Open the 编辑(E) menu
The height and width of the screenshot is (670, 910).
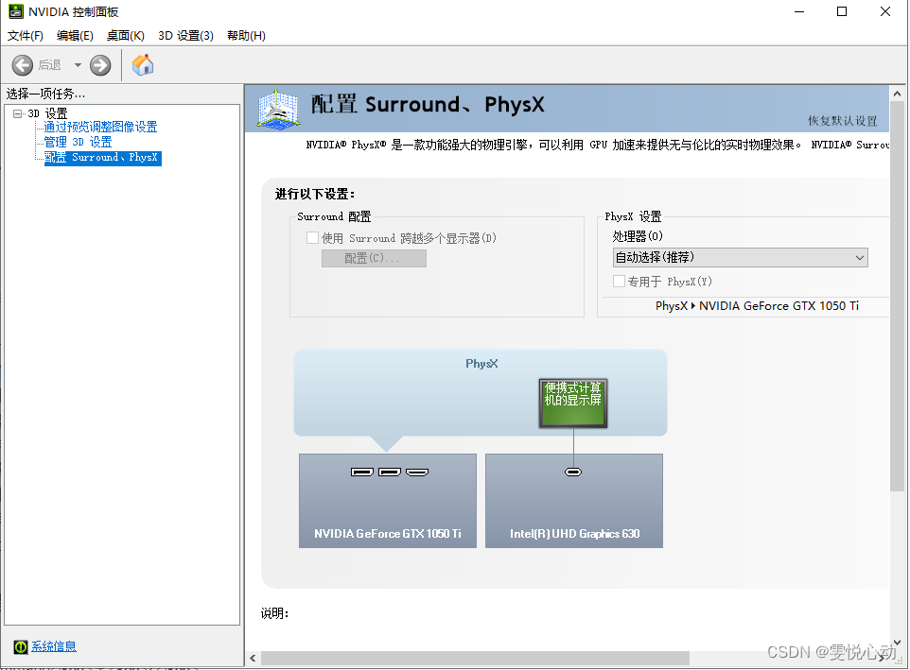point(75,35)
